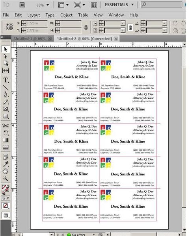
Task: Choose the Line tool
Action: [x=6, y=87]
